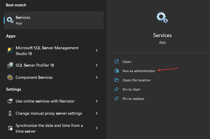Click the Run as administrator shield icon
This screenshot has width=210, height=139.
(117, 71)
